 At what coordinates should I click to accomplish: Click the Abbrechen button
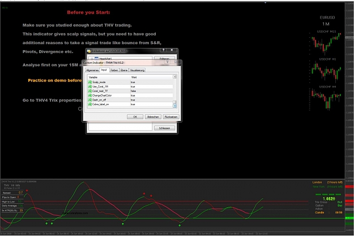(x=153, y=117)
